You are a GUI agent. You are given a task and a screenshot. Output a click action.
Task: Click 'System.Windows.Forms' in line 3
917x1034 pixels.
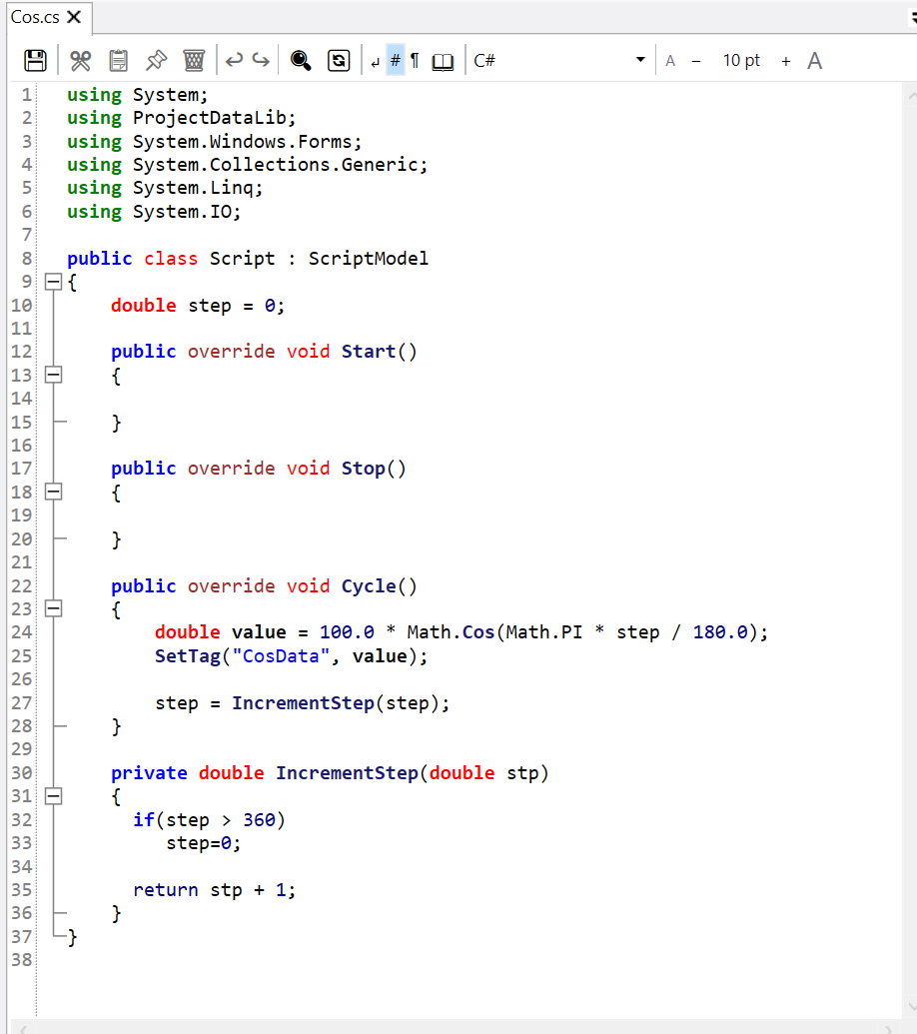tap(243, 142)
